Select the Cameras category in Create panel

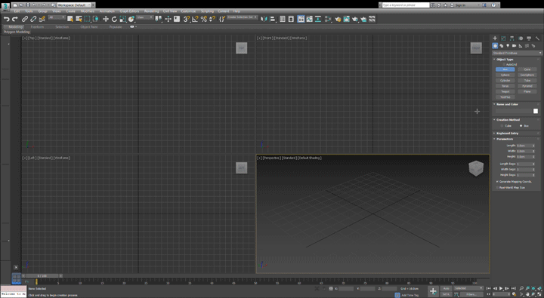tap(515, 46)
